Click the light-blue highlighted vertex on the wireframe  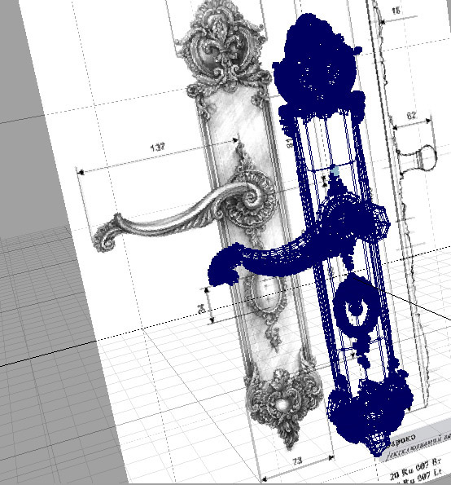pos(335,172)
